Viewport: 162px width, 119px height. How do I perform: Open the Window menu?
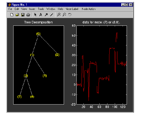point(51,9)
